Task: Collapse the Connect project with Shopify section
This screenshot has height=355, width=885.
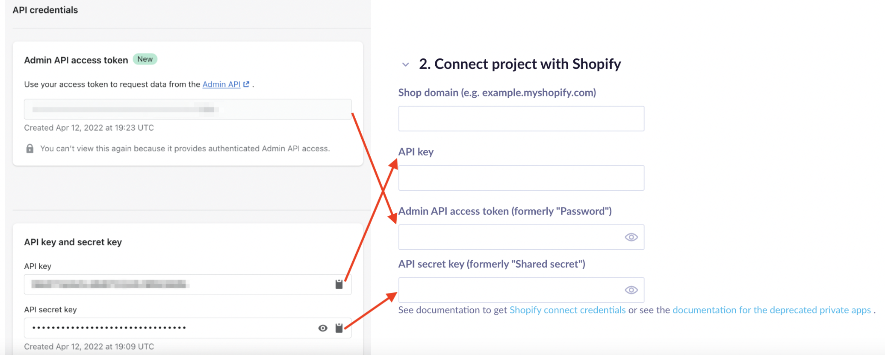Action: [405, 64]
